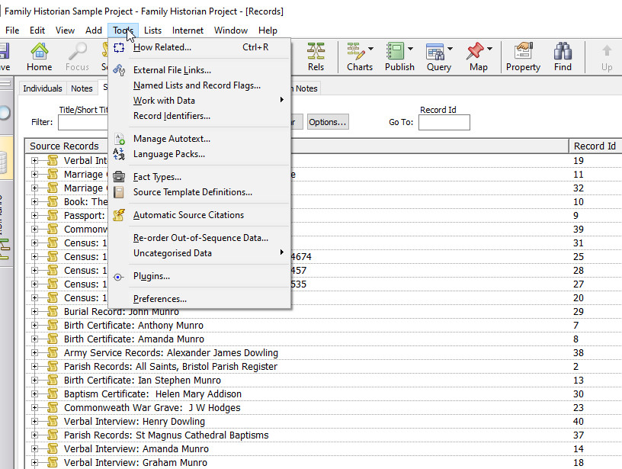Click scroll icon of Burial Record: John Munro
Screen dimensions: 622x469
click(x=53, y=311)
